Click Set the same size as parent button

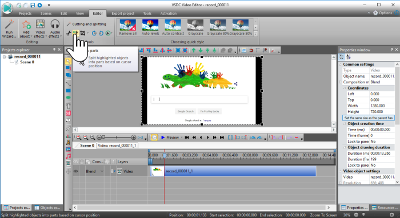[369, 118]
